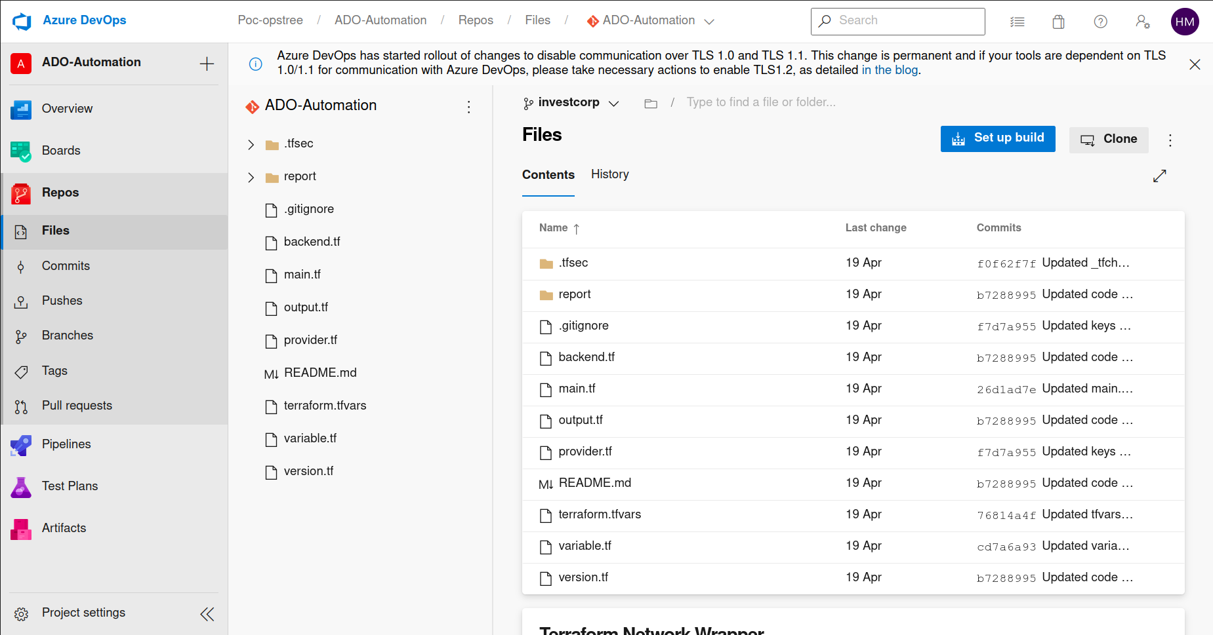Image resolution: width=1213 pixels, height=635 pixels.
Task: Open Repos hub in the sidebar
Action: point(114,193)
